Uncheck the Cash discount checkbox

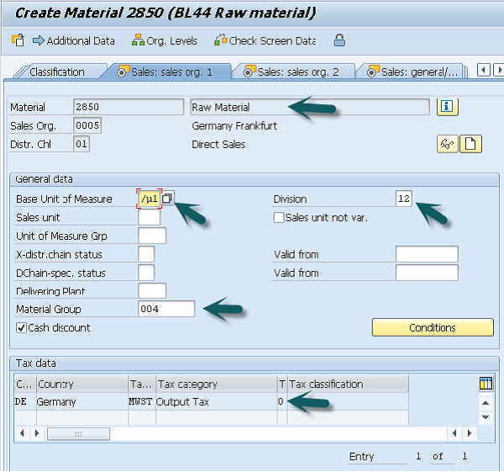[21, 328]
